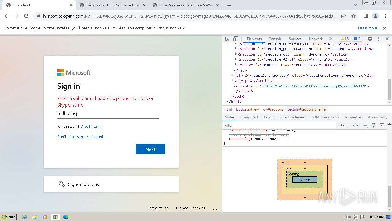
Task: Switch to the Sources tab
Action: 295,39
